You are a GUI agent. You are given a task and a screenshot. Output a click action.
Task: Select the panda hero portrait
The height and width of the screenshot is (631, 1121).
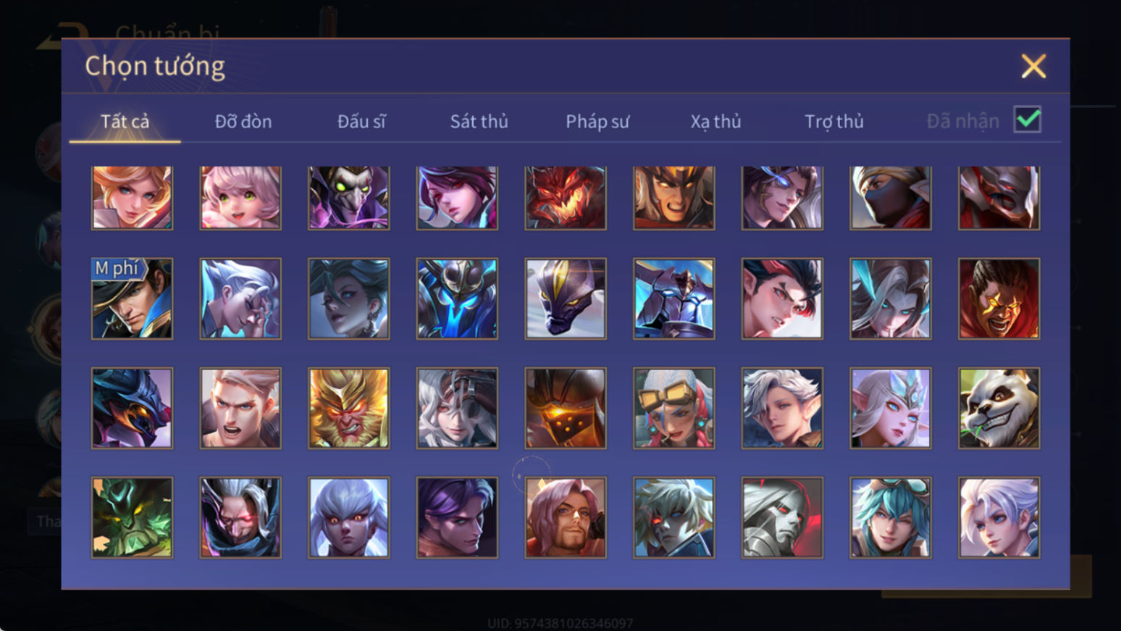tap(999, 408)
